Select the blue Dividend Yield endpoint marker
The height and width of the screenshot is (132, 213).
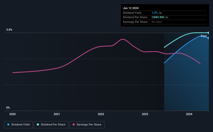click(209, 38)
